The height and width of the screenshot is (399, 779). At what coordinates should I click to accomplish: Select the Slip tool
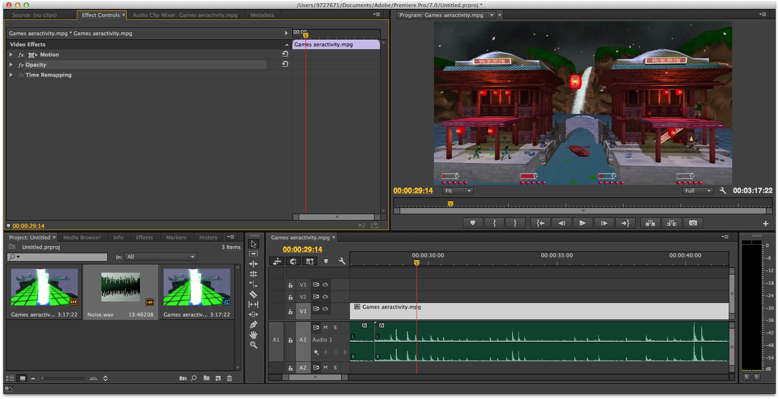point(253,304)
